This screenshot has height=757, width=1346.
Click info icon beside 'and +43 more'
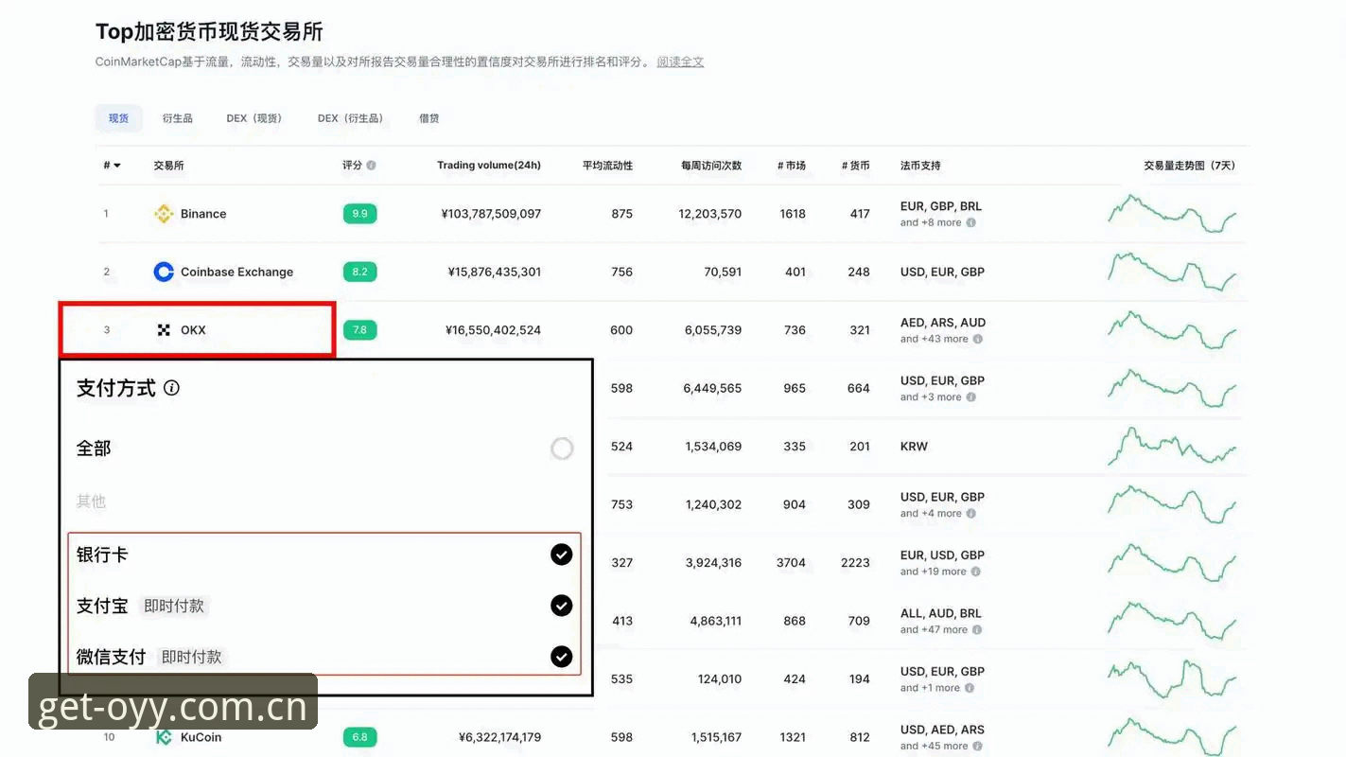click(x=977, y=340)
